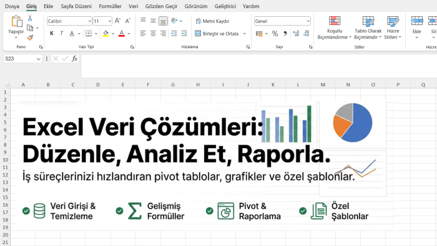Apply red font color A
The image size is (437, 246).
pyautogui.click(x=122, y=34)
